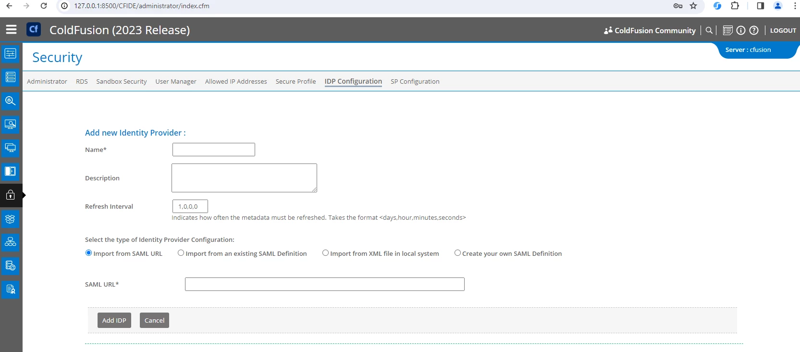This screenshot has width=800, height=352.
Task: Click the LOGOUT link
Action: click(x=783, y=30)
